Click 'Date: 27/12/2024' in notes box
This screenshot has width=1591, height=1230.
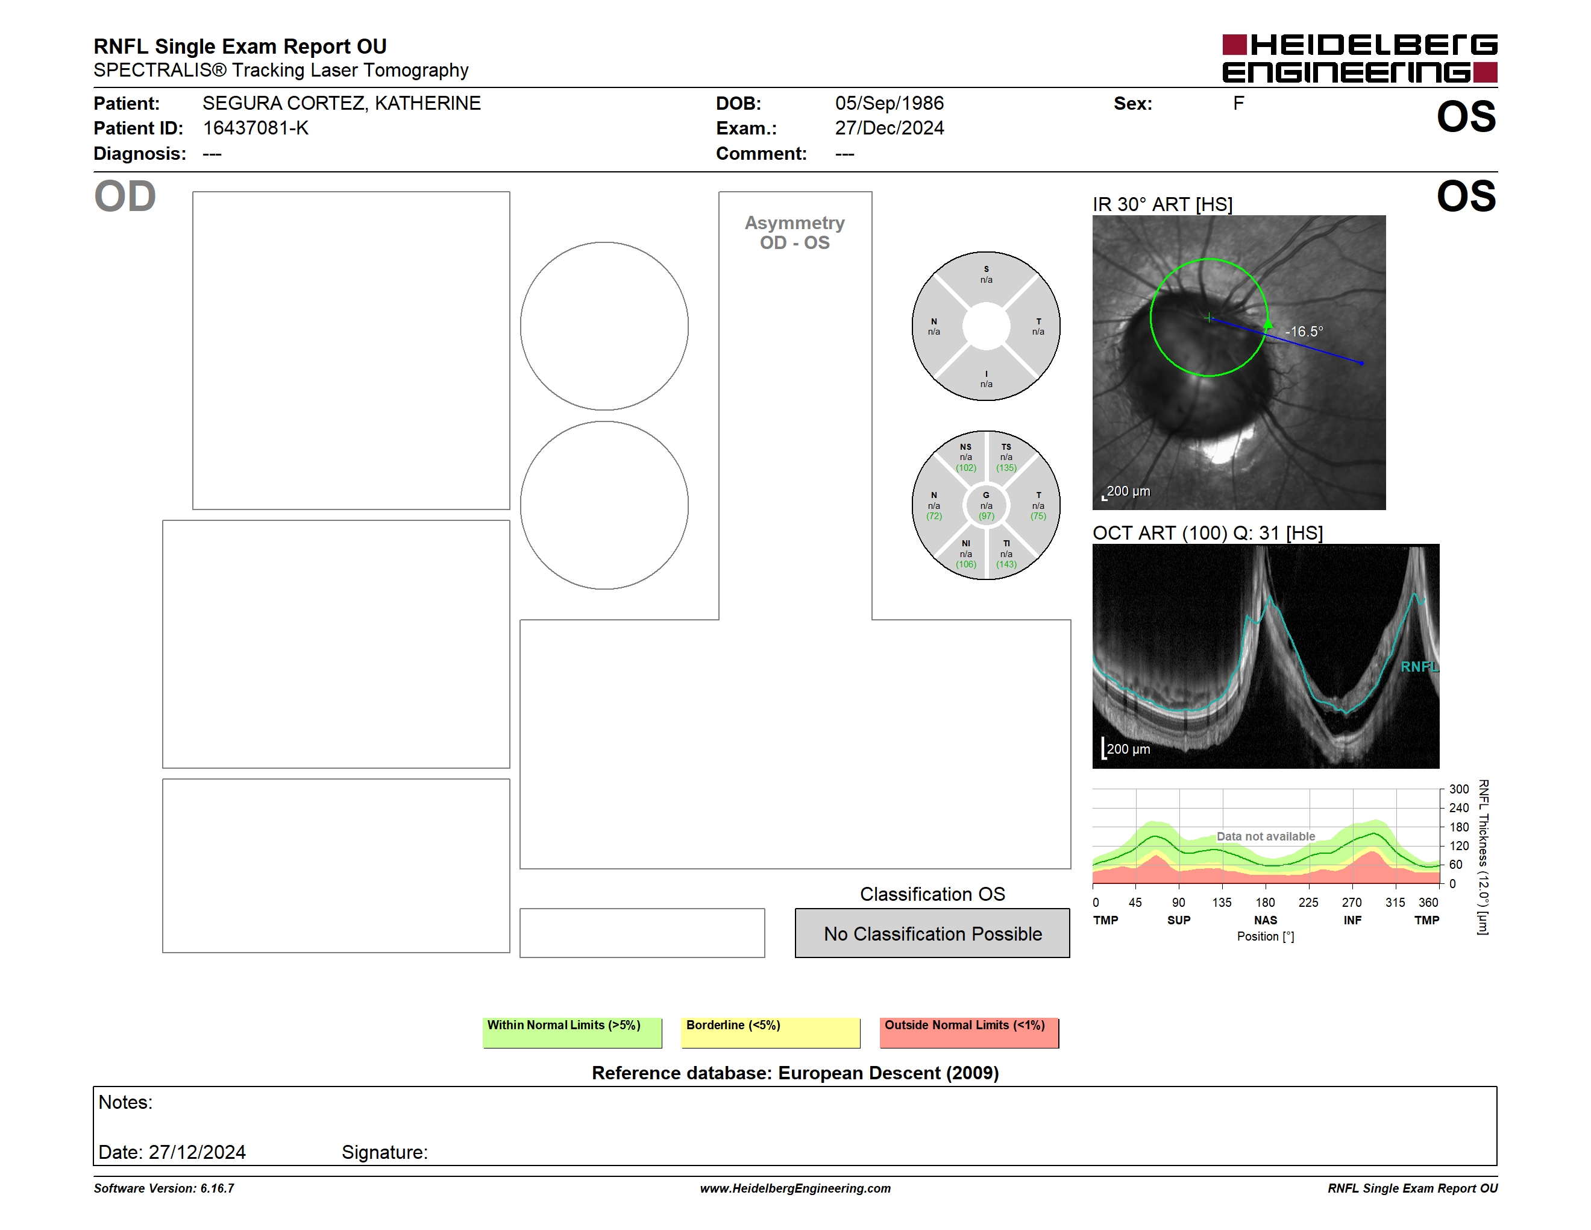coord(172,1152)
